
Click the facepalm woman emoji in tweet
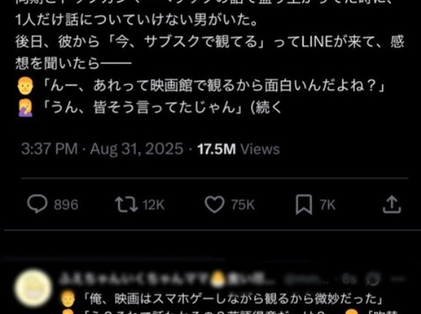point(25,108)
